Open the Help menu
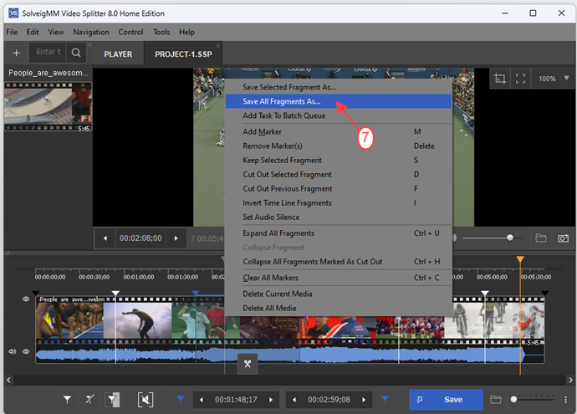 (x=186, y=32)
